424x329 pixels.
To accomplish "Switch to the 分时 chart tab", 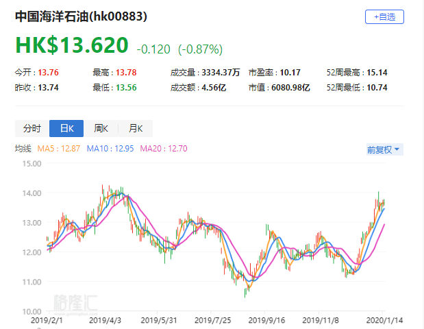I will (32, 128).
